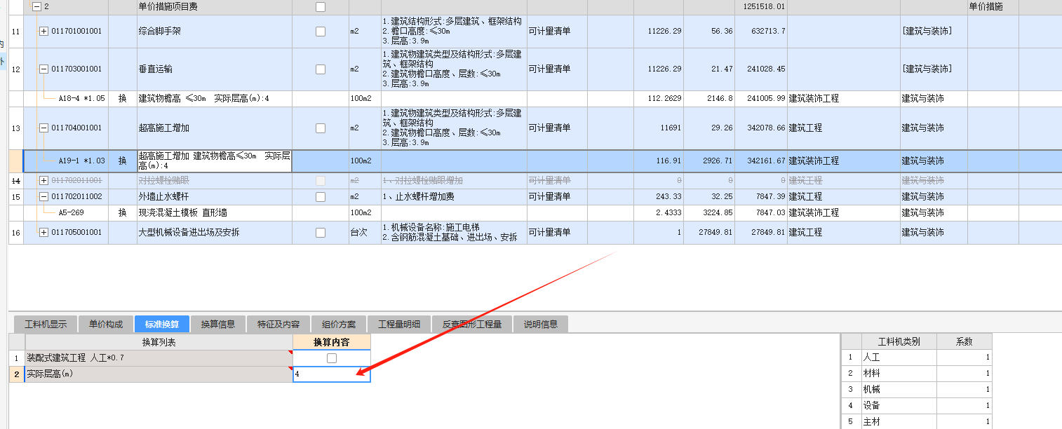Click the 换算列表 column header

tap(159, 342)
